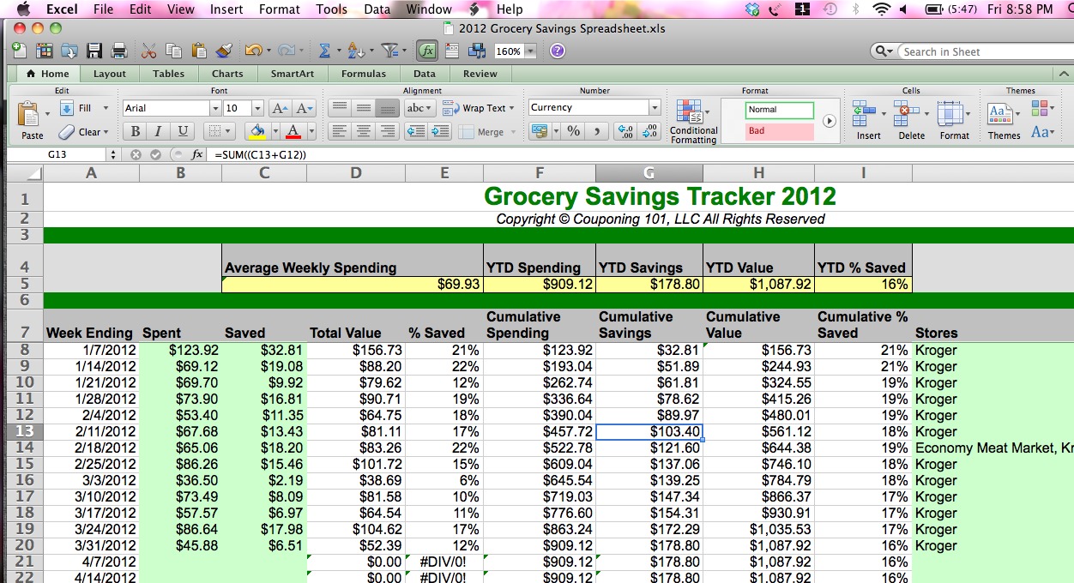Increase decimal places
The image size is (1074, 583).
[x=626, y=131]
